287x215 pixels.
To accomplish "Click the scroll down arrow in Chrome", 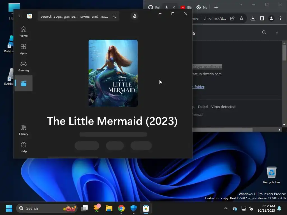I will [284, 125].
